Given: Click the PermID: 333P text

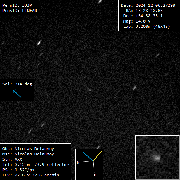Looking at the screenshot, I should (17, 5).
